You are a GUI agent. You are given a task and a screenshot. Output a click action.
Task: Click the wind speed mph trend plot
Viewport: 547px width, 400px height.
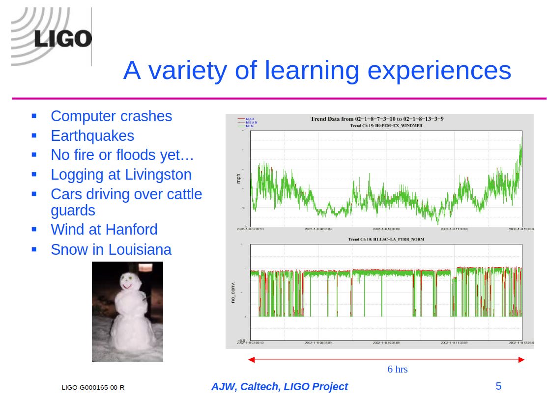386,179
